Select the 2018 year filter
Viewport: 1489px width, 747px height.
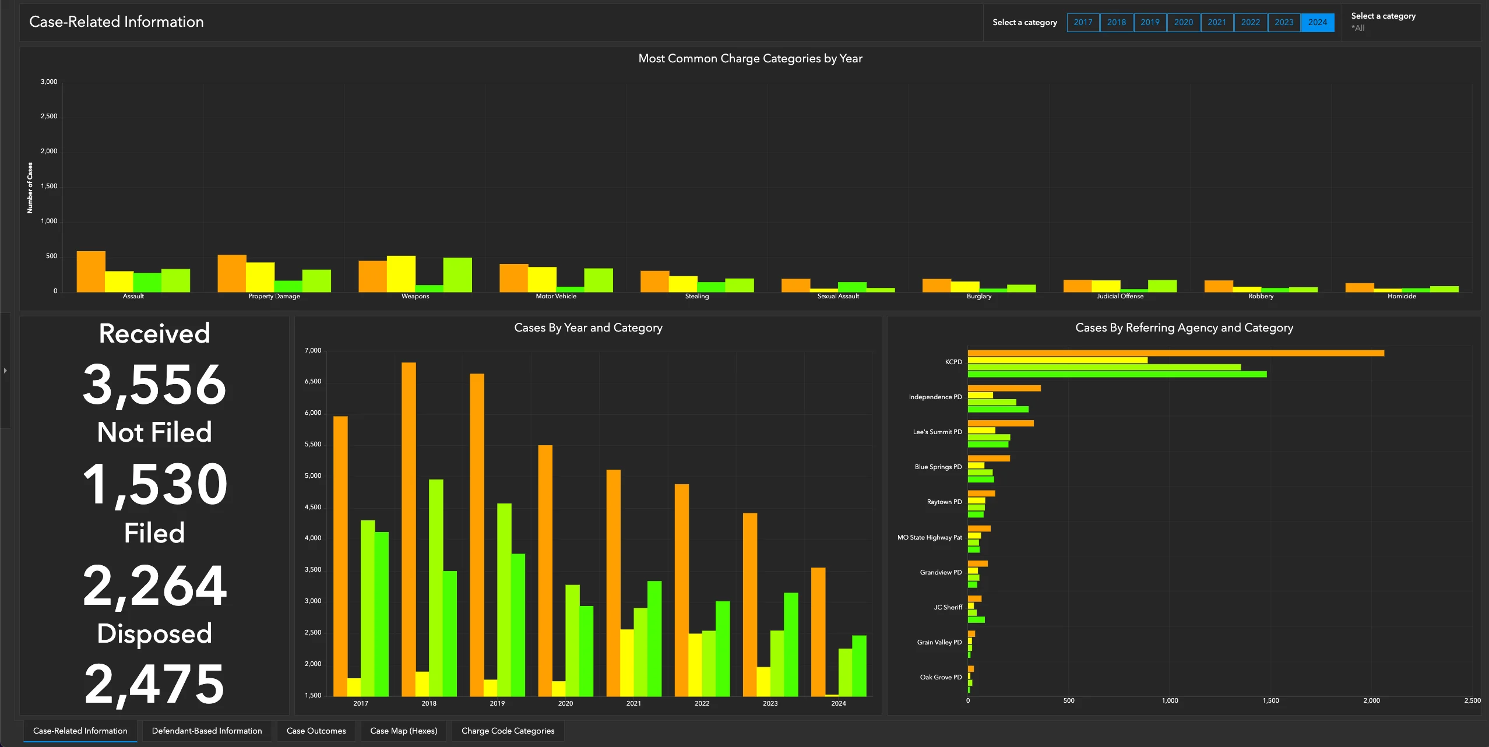[1117, 22]
